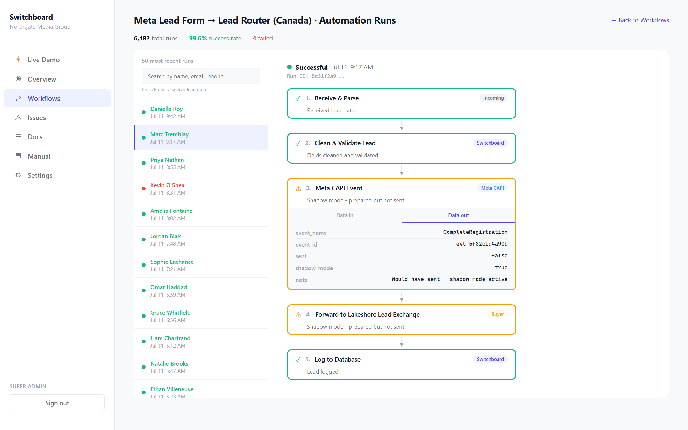Click Back to Workflows link

point(640,20)
